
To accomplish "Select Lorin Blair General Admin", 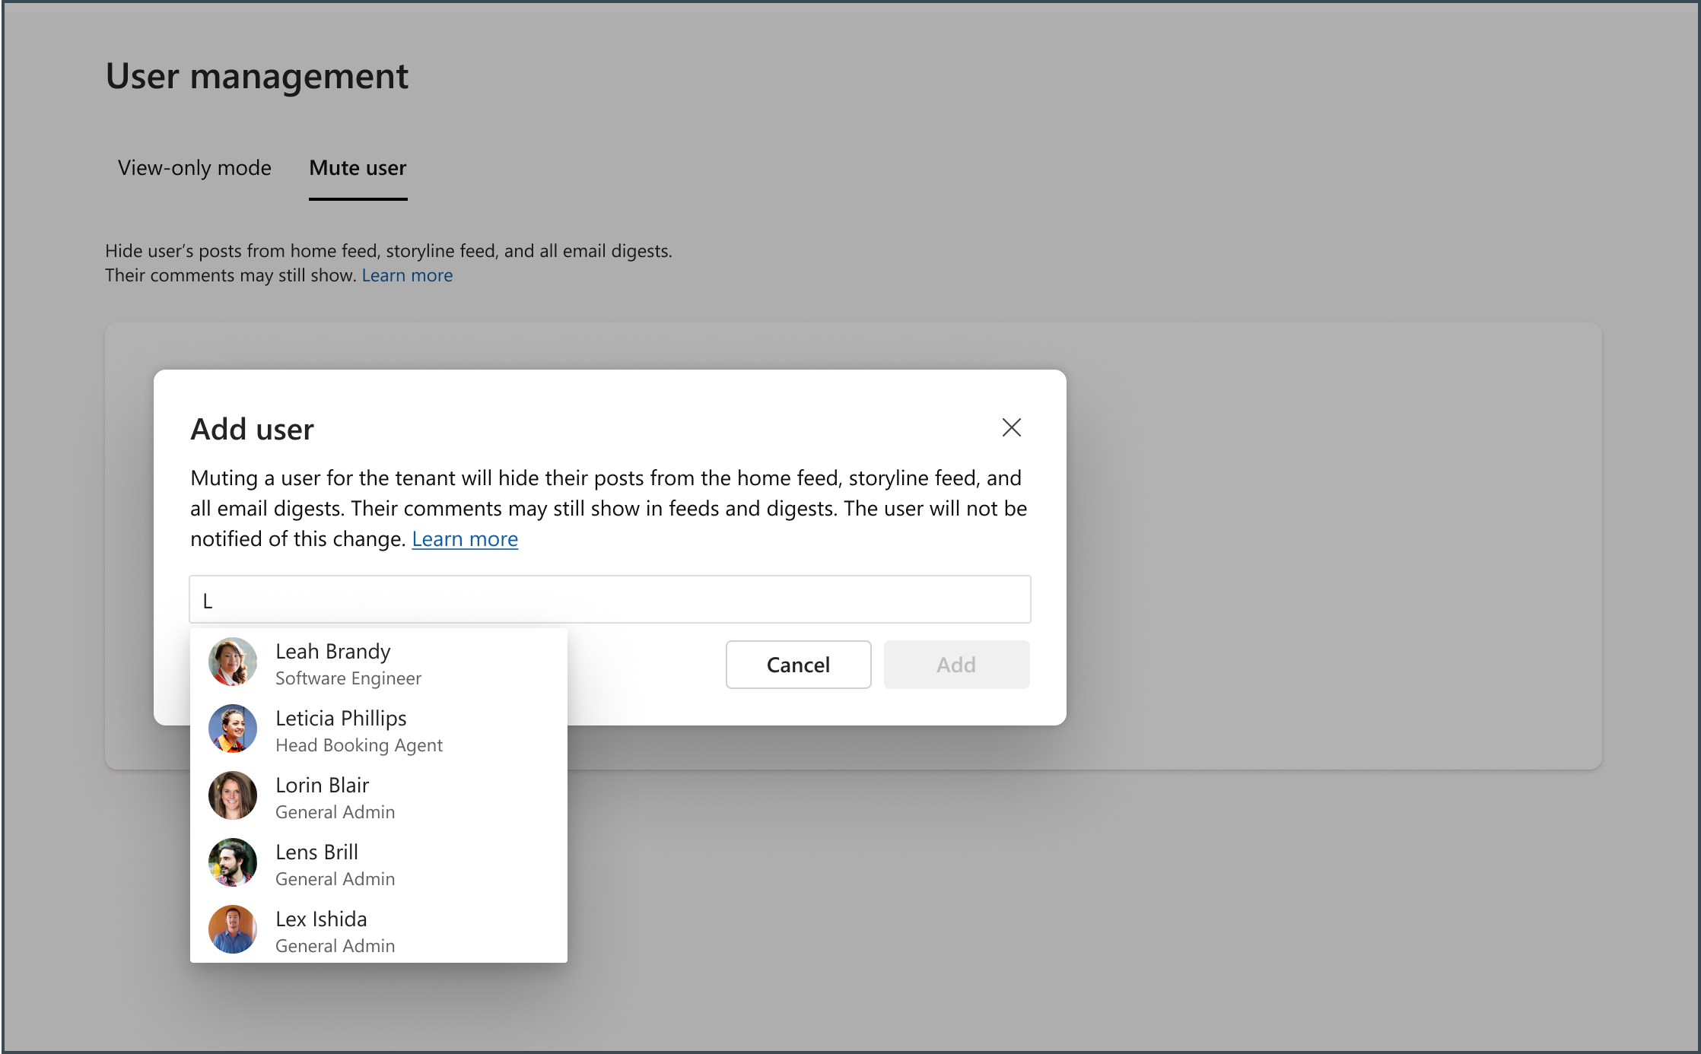I will (377, 795).
